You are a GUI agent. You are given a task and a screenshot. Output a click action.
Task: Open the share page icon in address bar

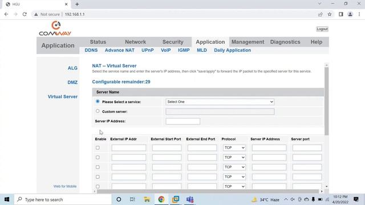coord(321,14)
